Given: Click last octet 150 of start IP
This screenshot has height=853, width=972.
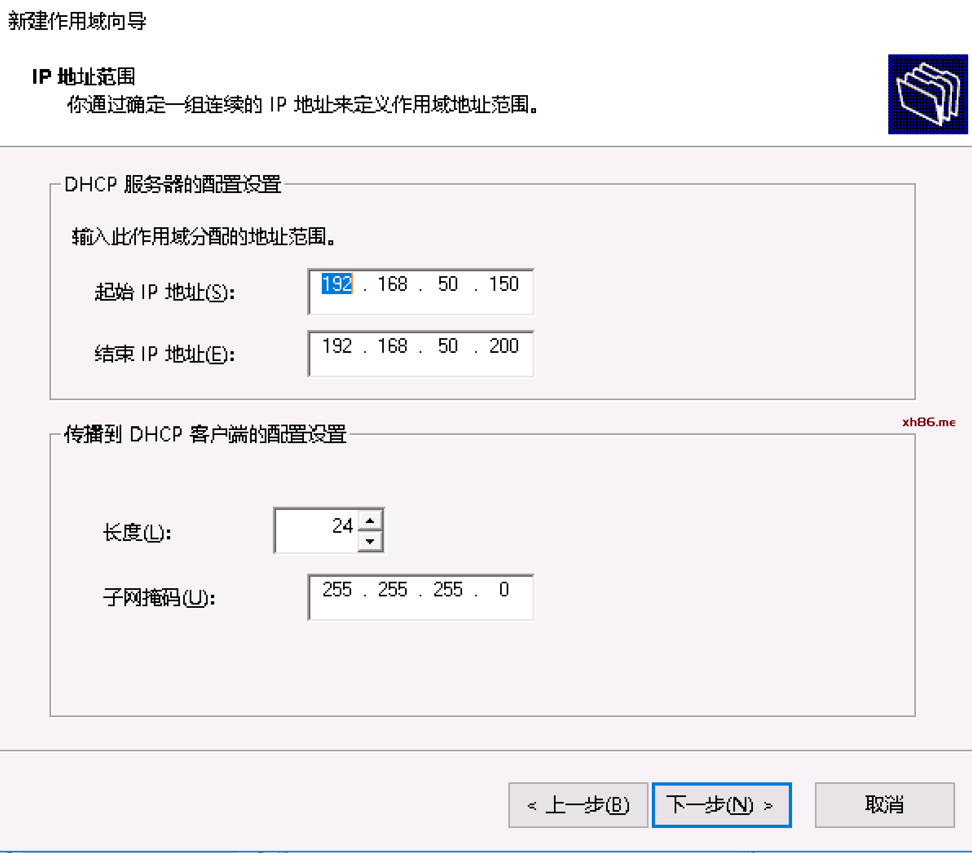Looking at the screenshot, I should pyautogui.click(x=503, y=284).
